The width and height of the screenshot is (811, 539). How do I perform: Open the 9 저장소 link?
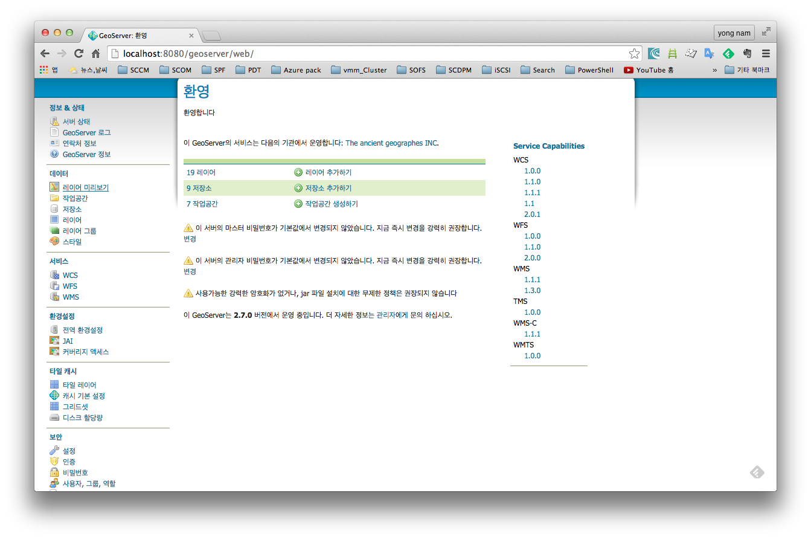199,188
